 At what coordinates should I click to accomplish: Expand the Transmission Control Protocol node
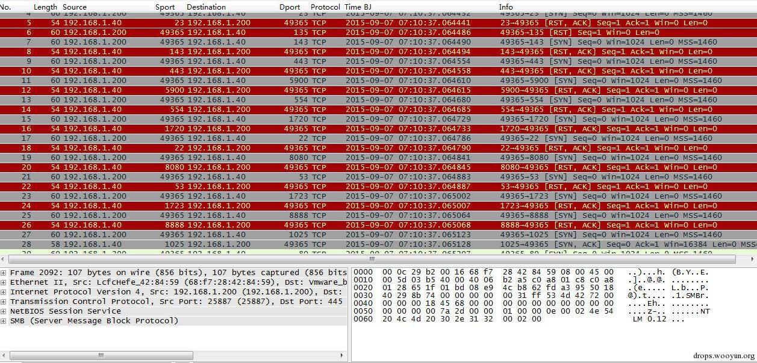[x=4, y=302]
